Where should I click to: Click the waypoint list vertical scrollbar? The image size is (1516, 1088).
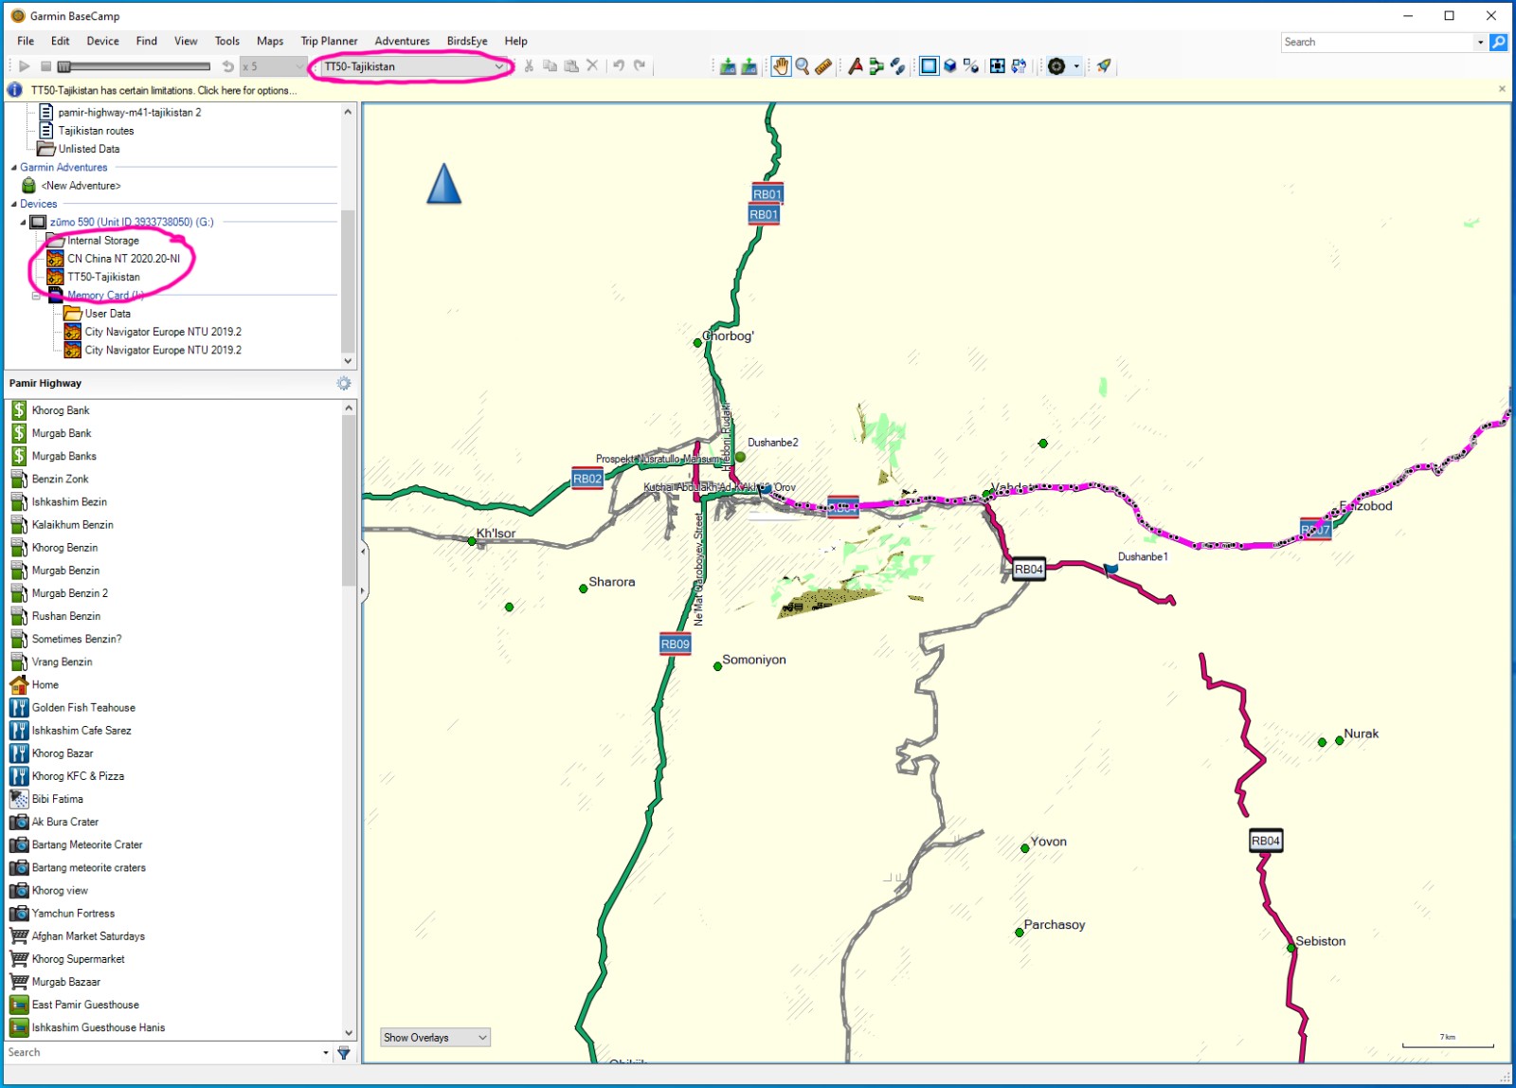click(x=349, y=720)
